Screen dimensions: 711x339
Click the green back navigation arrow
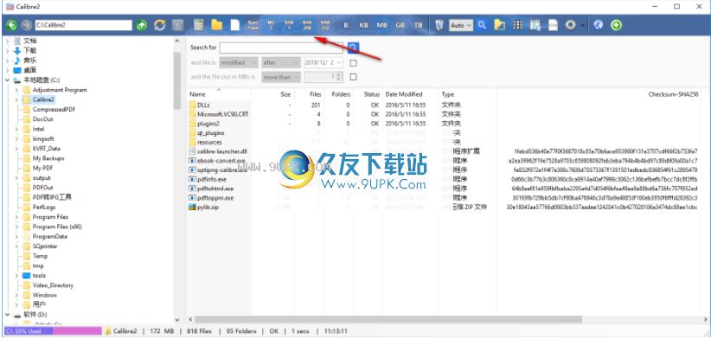click(x=12, y=25)
